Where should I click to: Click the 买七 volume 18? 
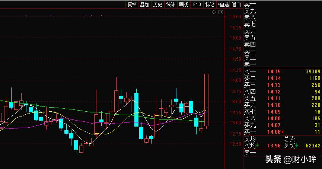318,112
